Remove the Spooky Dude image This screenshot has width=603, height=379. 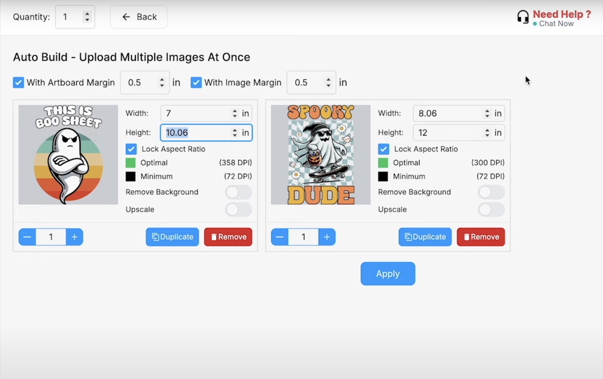click(x=481, y=237)
